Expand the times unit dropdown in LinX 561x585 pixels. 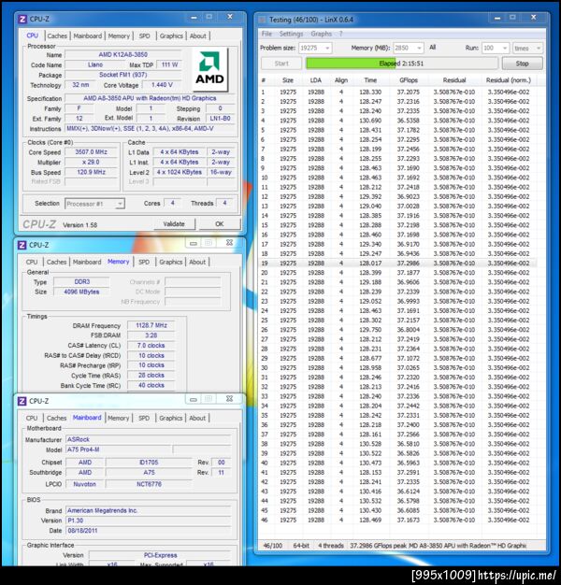[538, 49]
